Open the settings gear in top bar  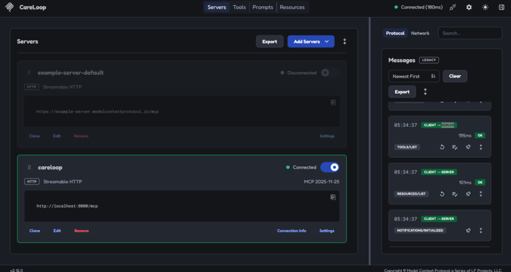coord(469,7)
